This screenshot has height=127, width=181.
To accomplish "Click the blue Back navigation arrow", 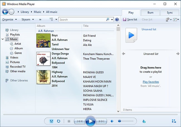I will pos(5,12).
